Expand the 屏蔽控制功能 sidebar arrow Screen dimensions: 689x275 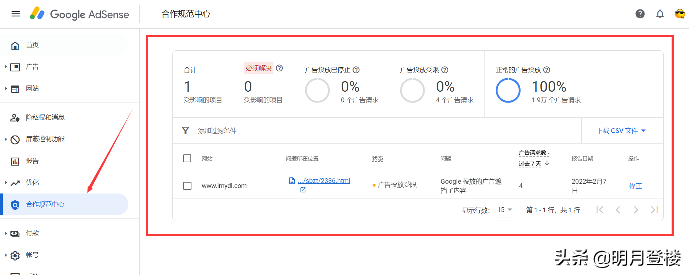tap(6, 139)
